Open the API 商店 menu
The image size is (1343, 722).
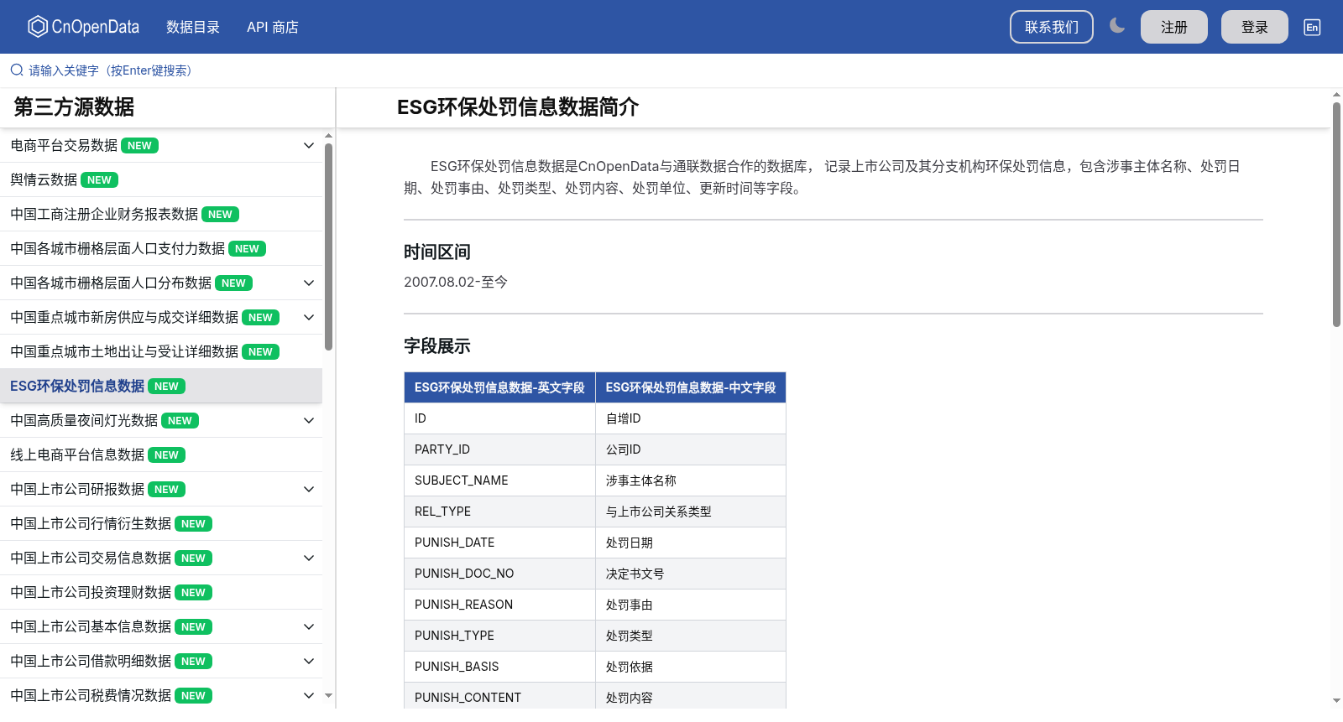click(x=273, y=27)
